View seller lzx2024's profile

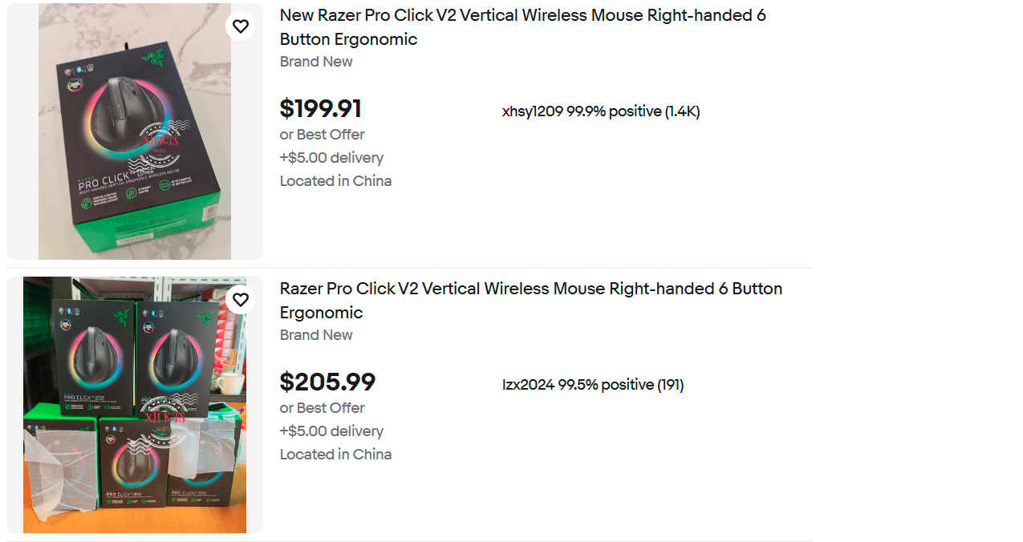tap(529, 385)
